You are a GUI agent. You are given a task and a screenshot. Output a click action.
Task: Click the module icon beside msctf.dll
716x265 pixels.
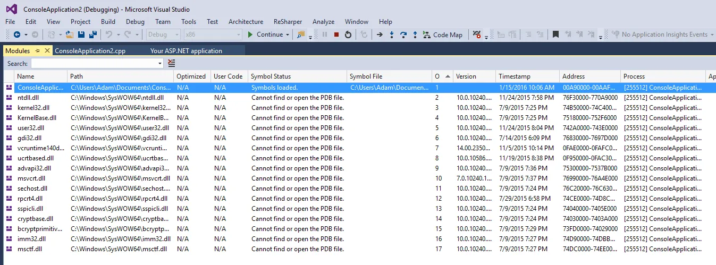9,249
